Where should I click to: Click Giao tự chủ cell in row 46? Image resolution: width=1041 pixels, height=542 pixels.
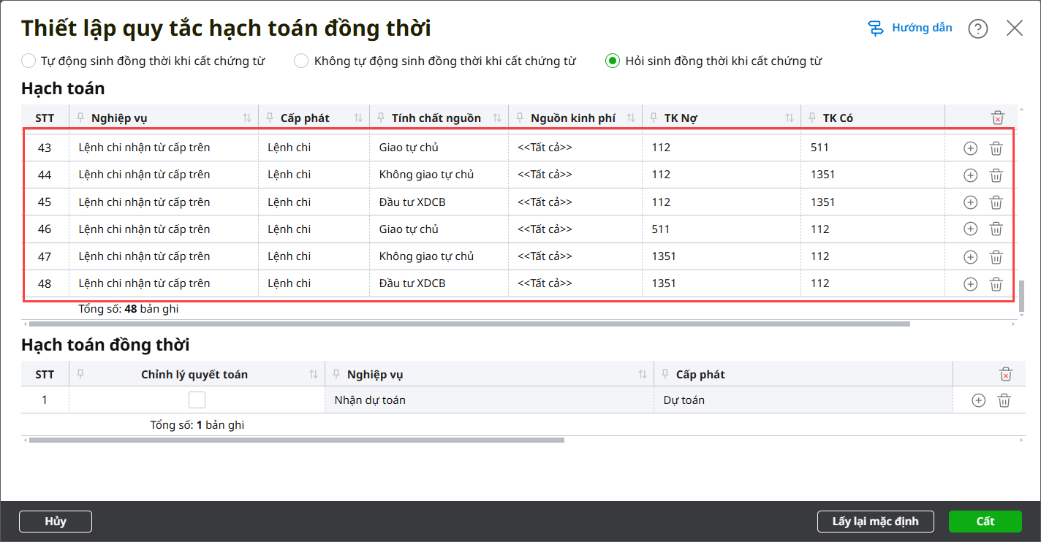pyautogui.click(x=439, y=229)
